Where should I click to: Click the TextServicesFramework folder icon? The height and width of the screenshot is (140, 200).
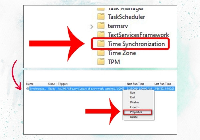coord(101,34)
